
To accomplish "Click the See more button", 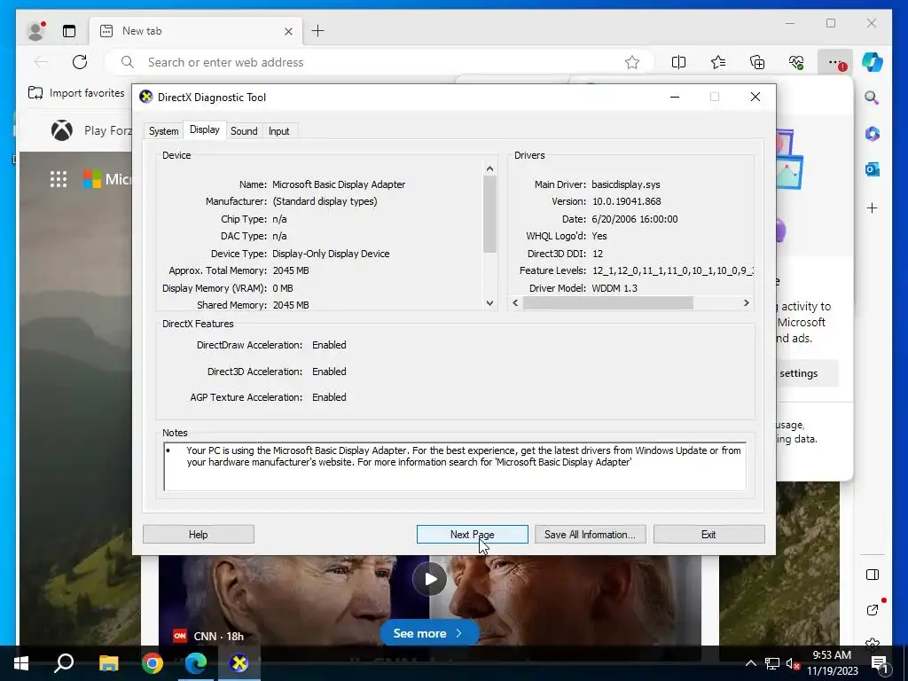I will click(429, 633).
